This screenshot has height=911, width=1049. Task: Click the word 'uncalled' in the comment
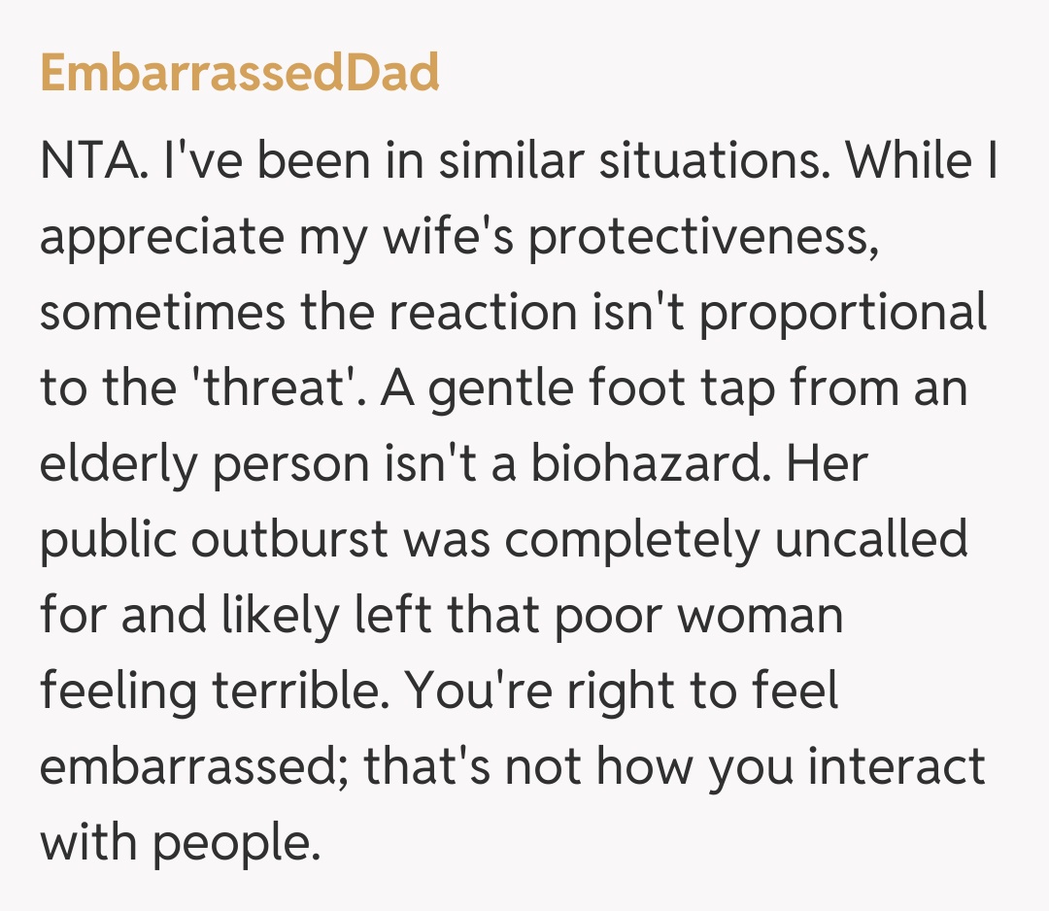point(870,541)
